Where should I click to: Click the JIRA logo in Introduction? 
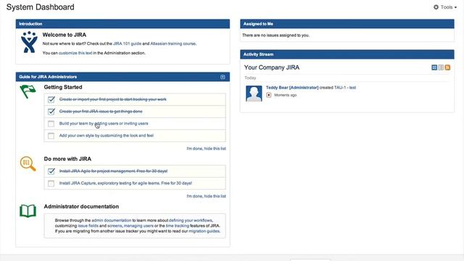(29, 42)
